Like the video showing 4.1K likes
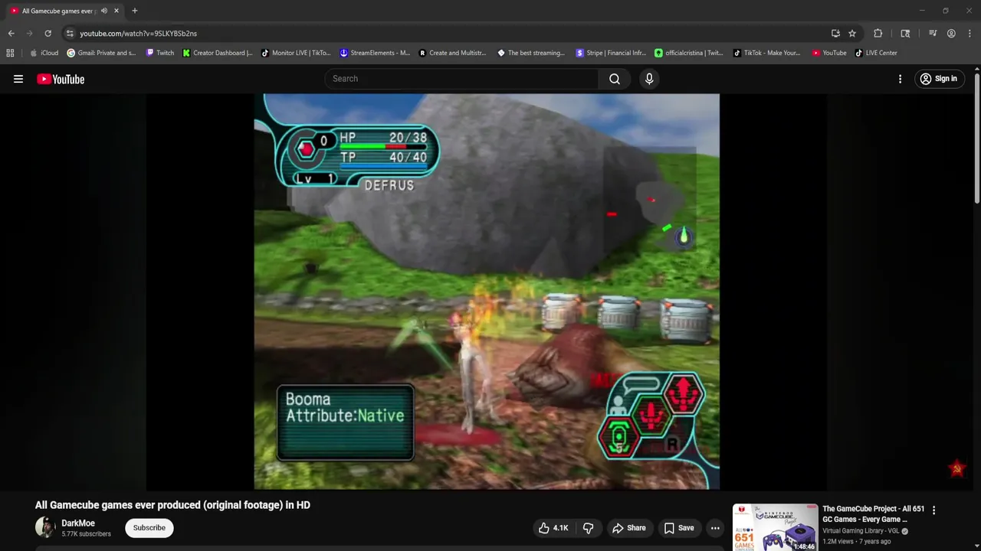Viewport: 981px width, 551px height. (x=554, y=528)
